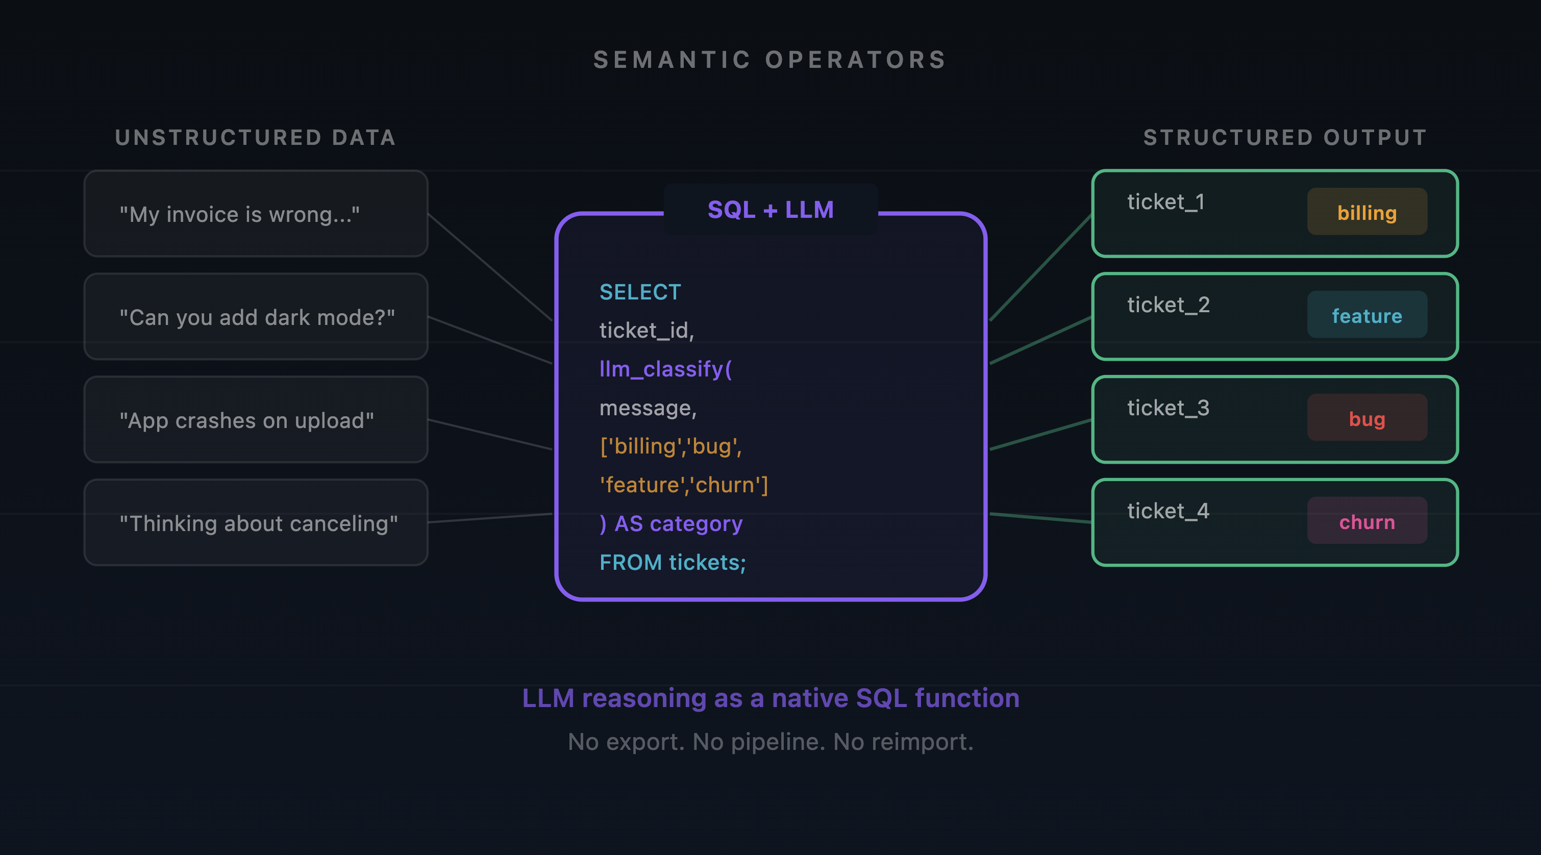Click the SELECT keyword in the query
1541x855 pixels.
click(x=640, y=292)
